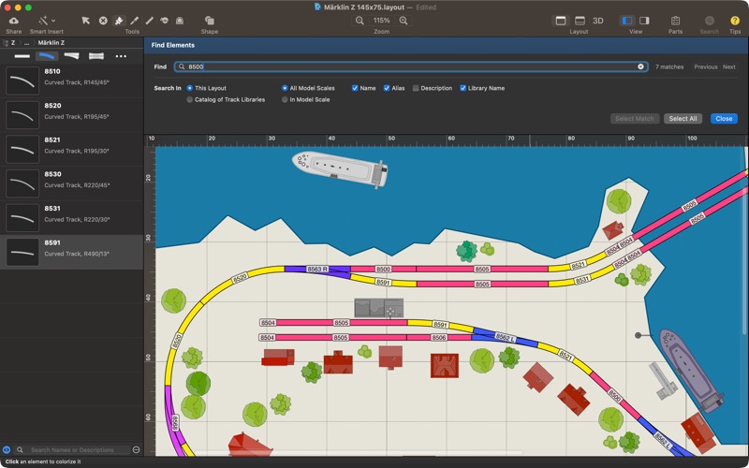Open the Parts list

(675, 21)
